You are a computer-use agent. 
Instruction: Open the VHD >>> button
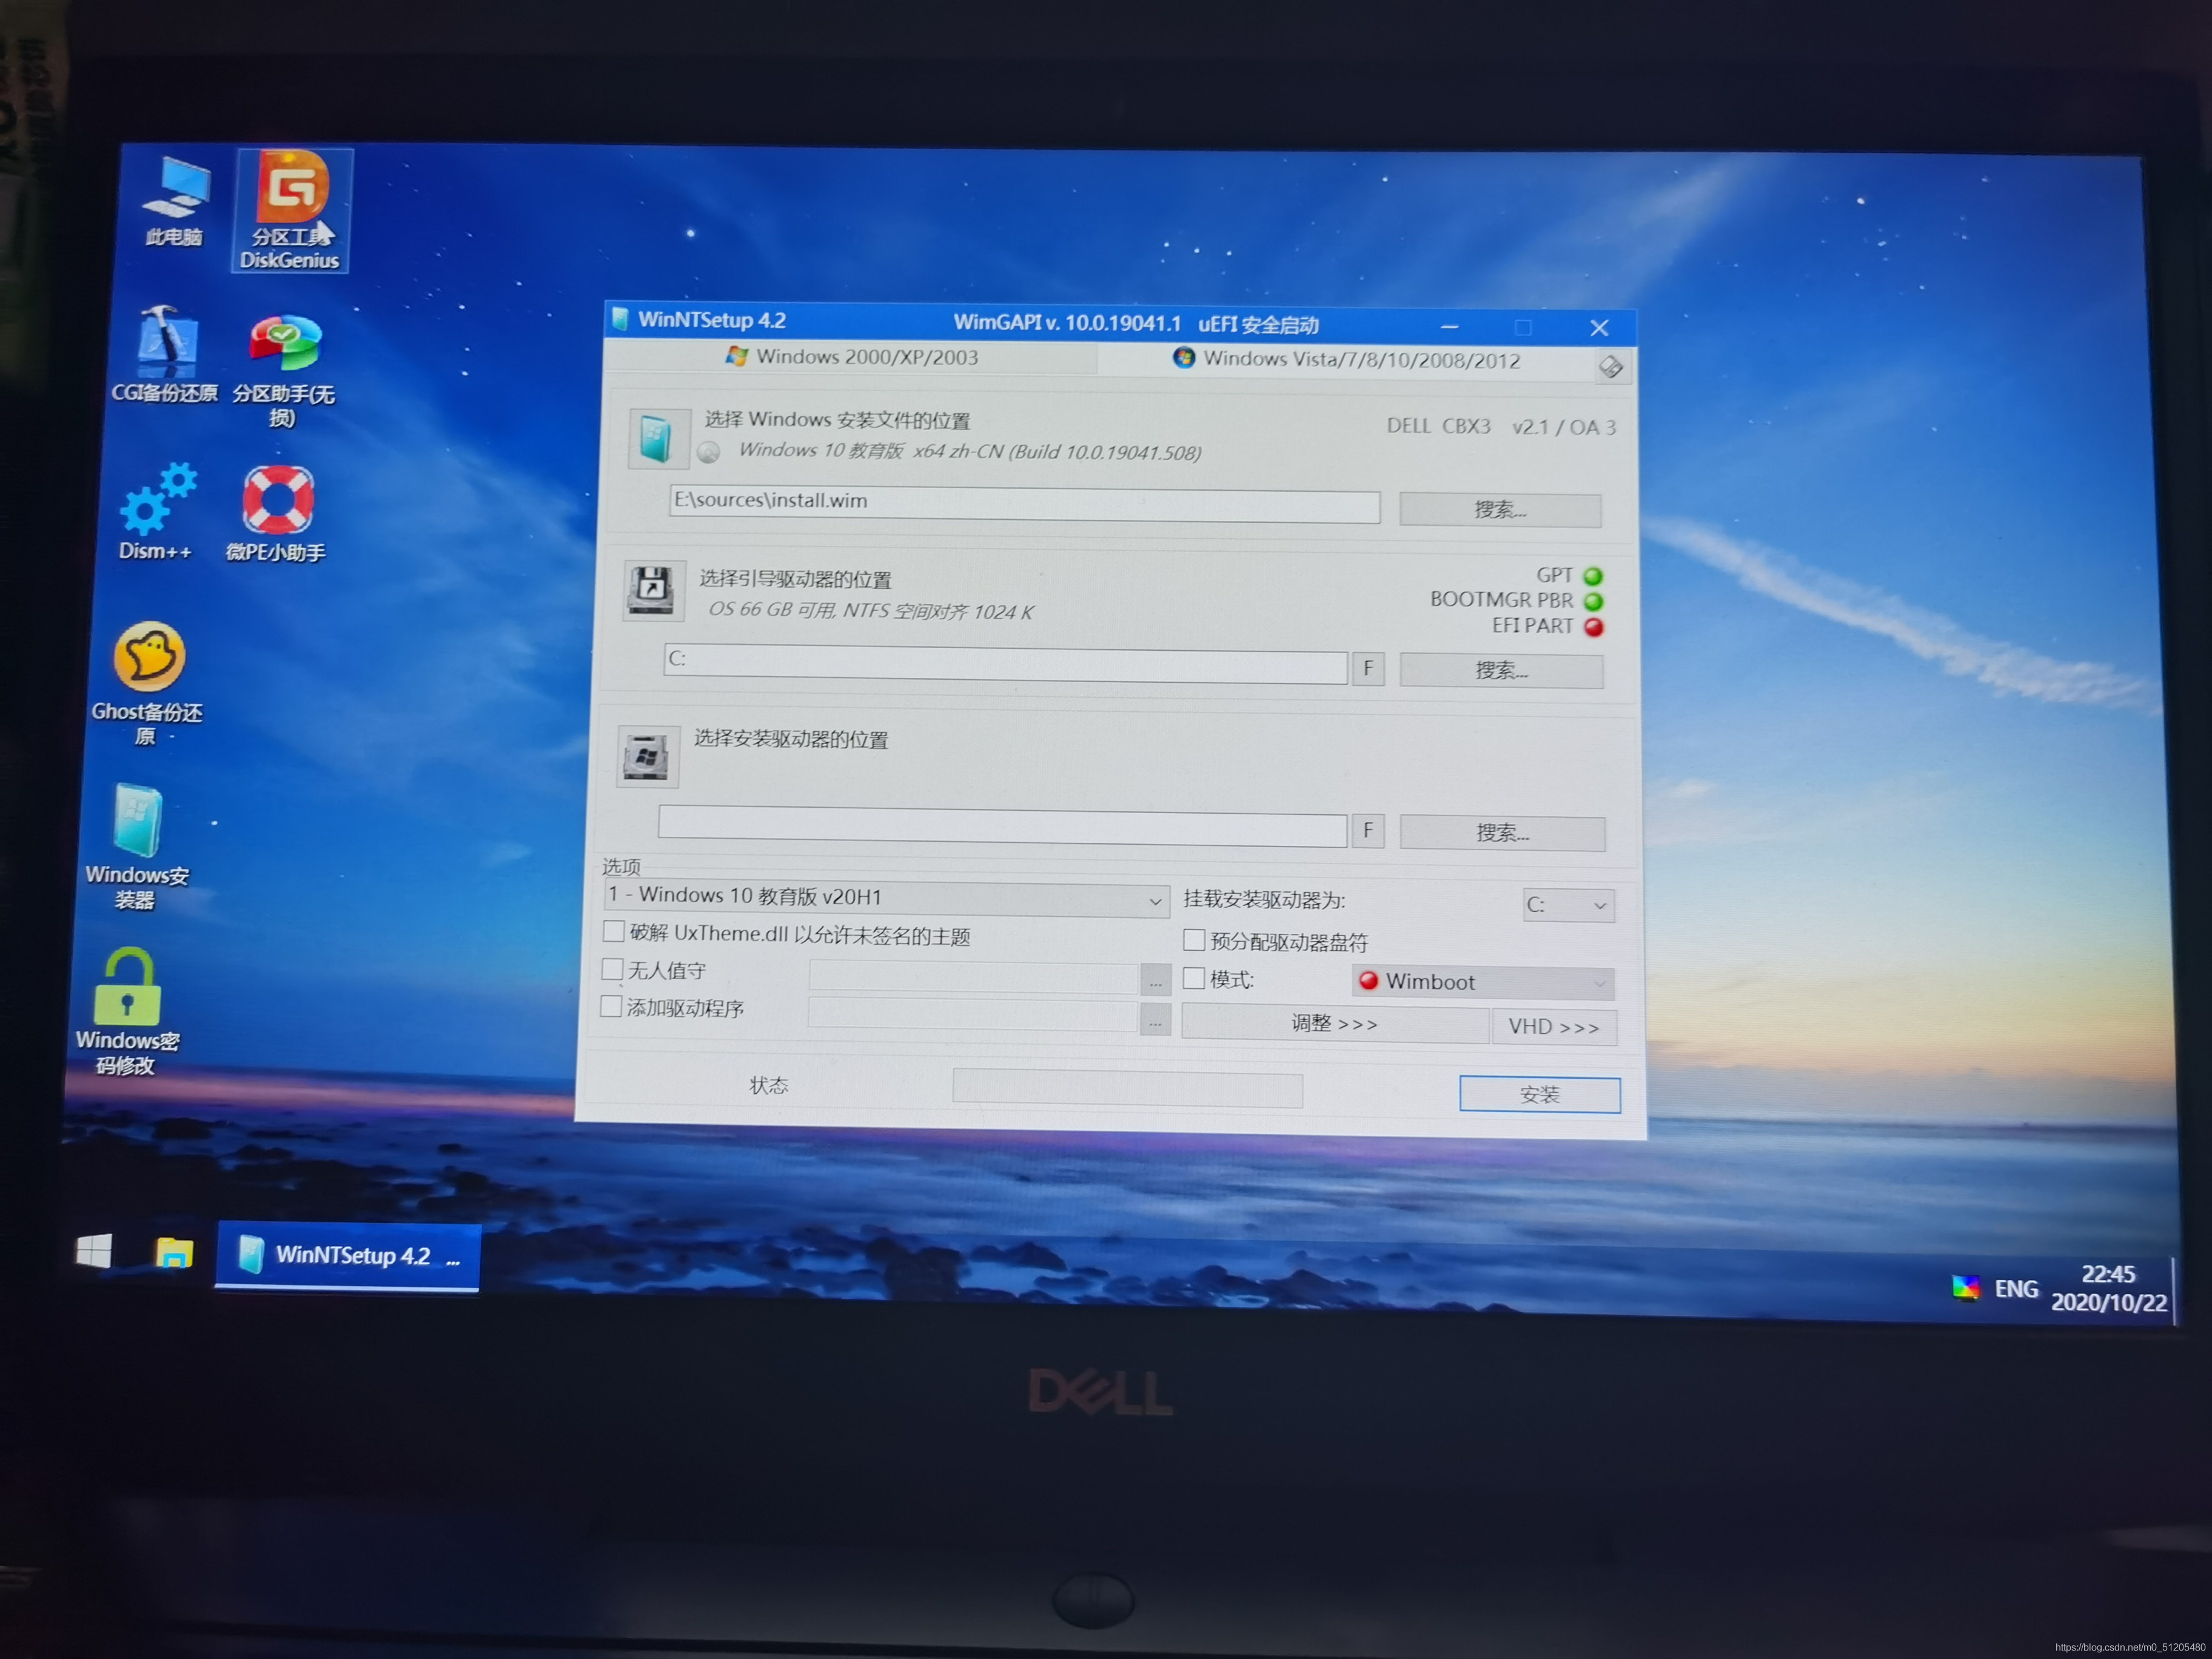(x=1554, y=1027)
